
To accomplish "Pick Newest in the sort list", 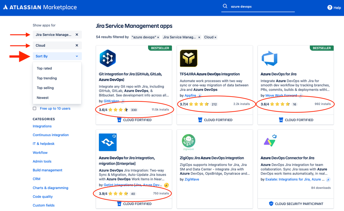I will click(43, 98).
